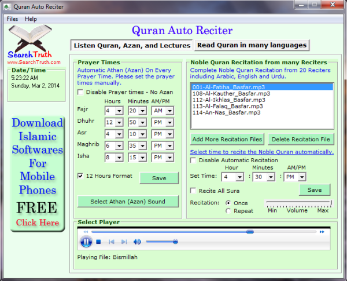
Task: Expand the Dhuhr minutes dropdown
Action: (x=142, y=122)
